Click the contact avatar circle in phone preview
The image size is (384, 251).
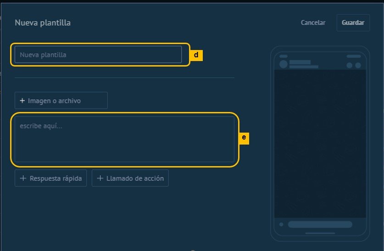(x=283, y=64)
